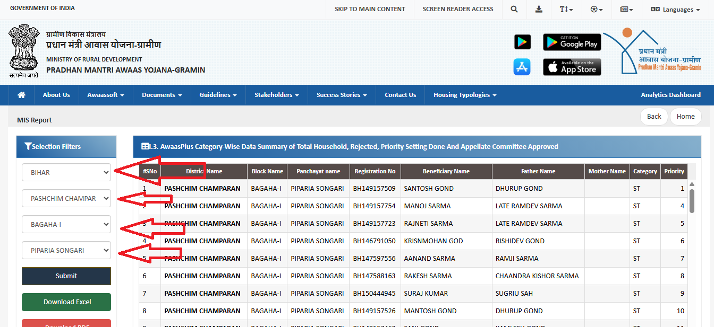Expand the Documents menu
714x327 pixels.
[162, 95]
